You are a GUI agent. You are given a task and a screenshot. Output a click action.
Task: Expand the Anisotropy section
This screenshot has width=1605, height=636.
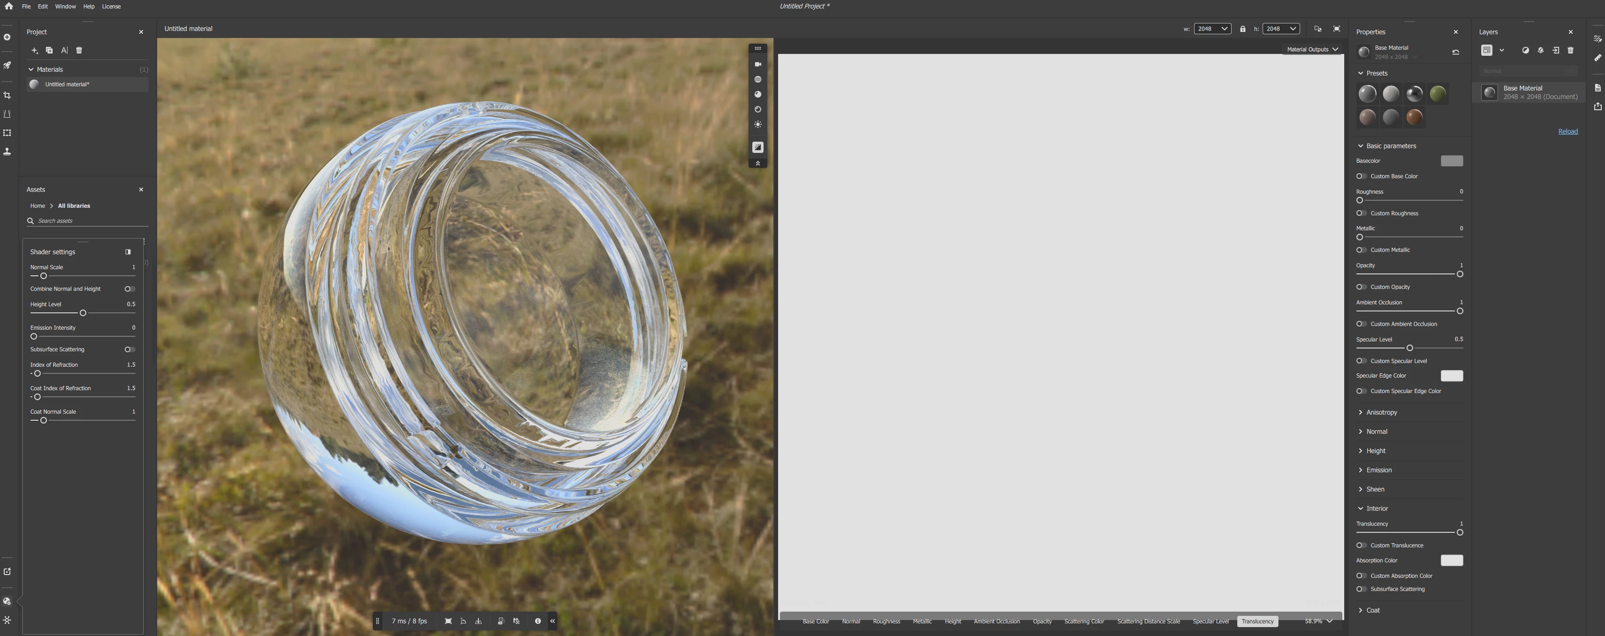click(1381, 412)
